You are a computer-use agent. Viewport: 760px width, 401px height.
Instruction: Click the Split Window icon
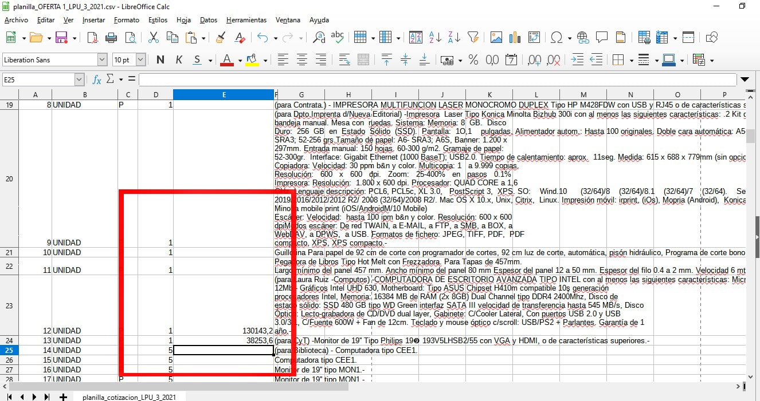pos(688,38)
